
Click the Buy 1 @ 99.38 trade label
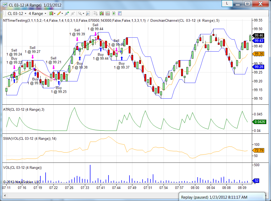(80, 65)
